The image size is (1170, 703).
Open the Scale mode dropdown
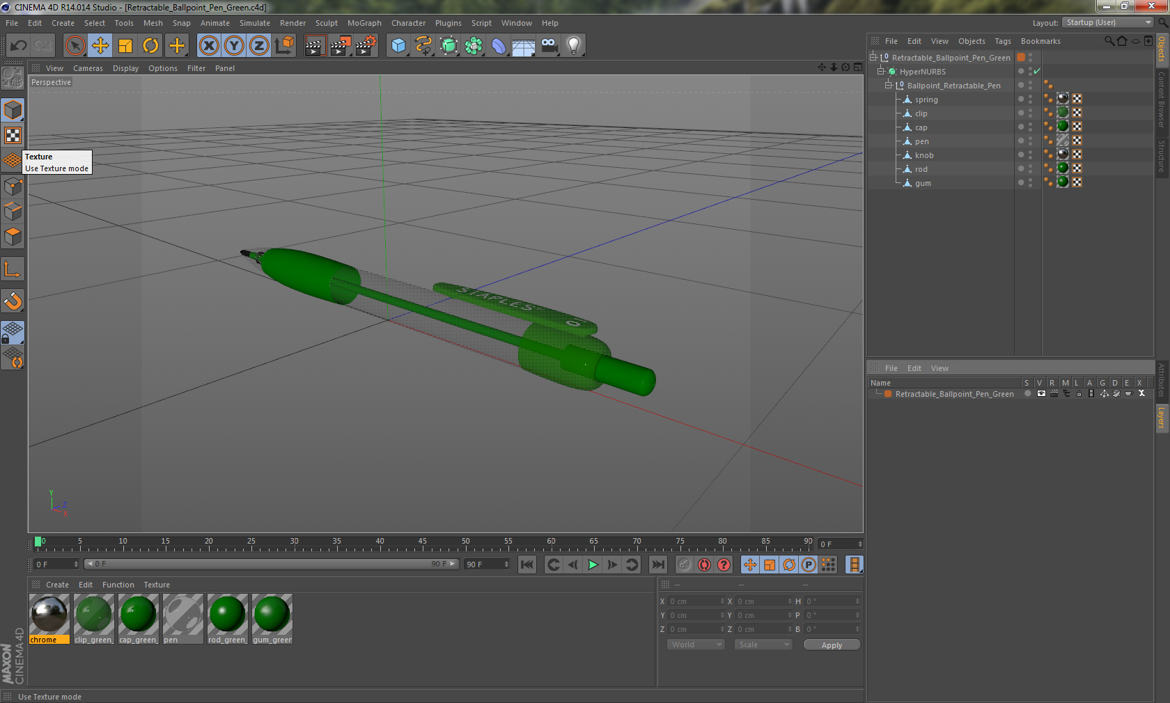(763, 645)
